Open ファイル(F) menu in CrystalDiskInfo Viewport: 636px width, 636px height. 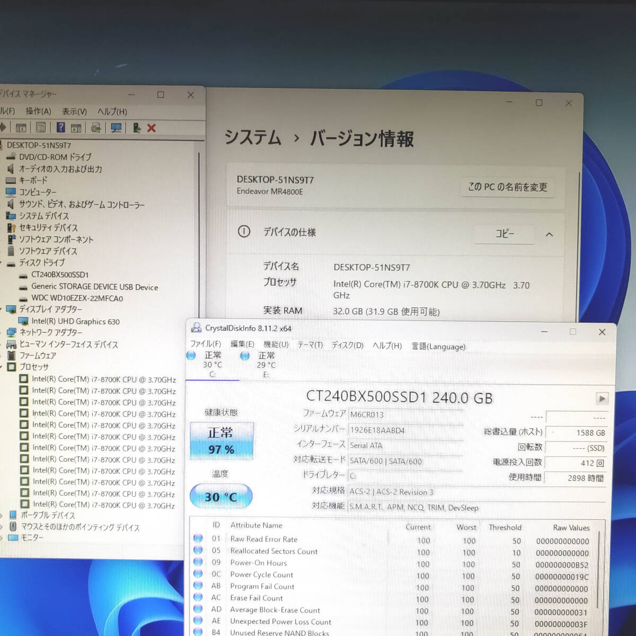point(206,344)
